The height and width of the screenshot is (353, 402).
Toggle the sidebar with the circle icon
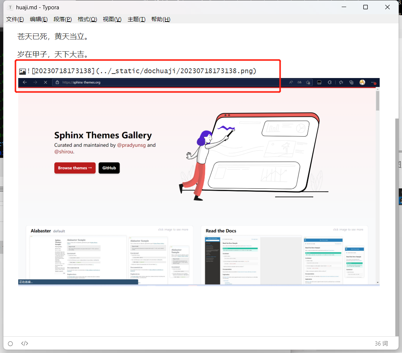pos(10,344)
